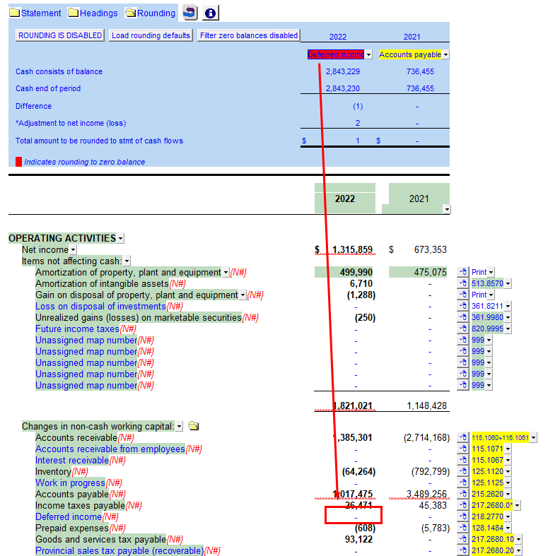The height and width of the screenshot is (556, 560).
Task: Click the Work in progress line label
Action: point(70,483)
